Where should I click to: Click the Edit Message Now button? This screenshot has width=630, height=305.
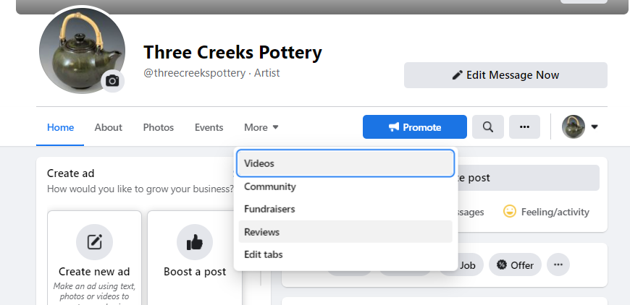coord(505,75)
